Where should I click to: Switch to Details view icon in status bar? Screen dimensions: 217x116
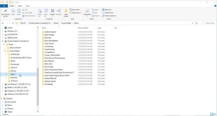point(211,114)
